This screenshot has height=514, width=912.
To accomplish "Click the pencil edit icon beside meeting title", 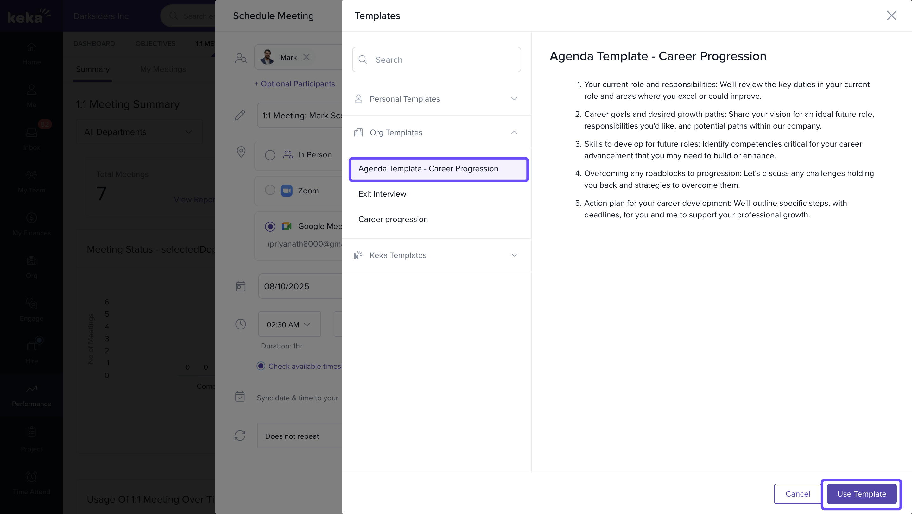I will (240, 115).
